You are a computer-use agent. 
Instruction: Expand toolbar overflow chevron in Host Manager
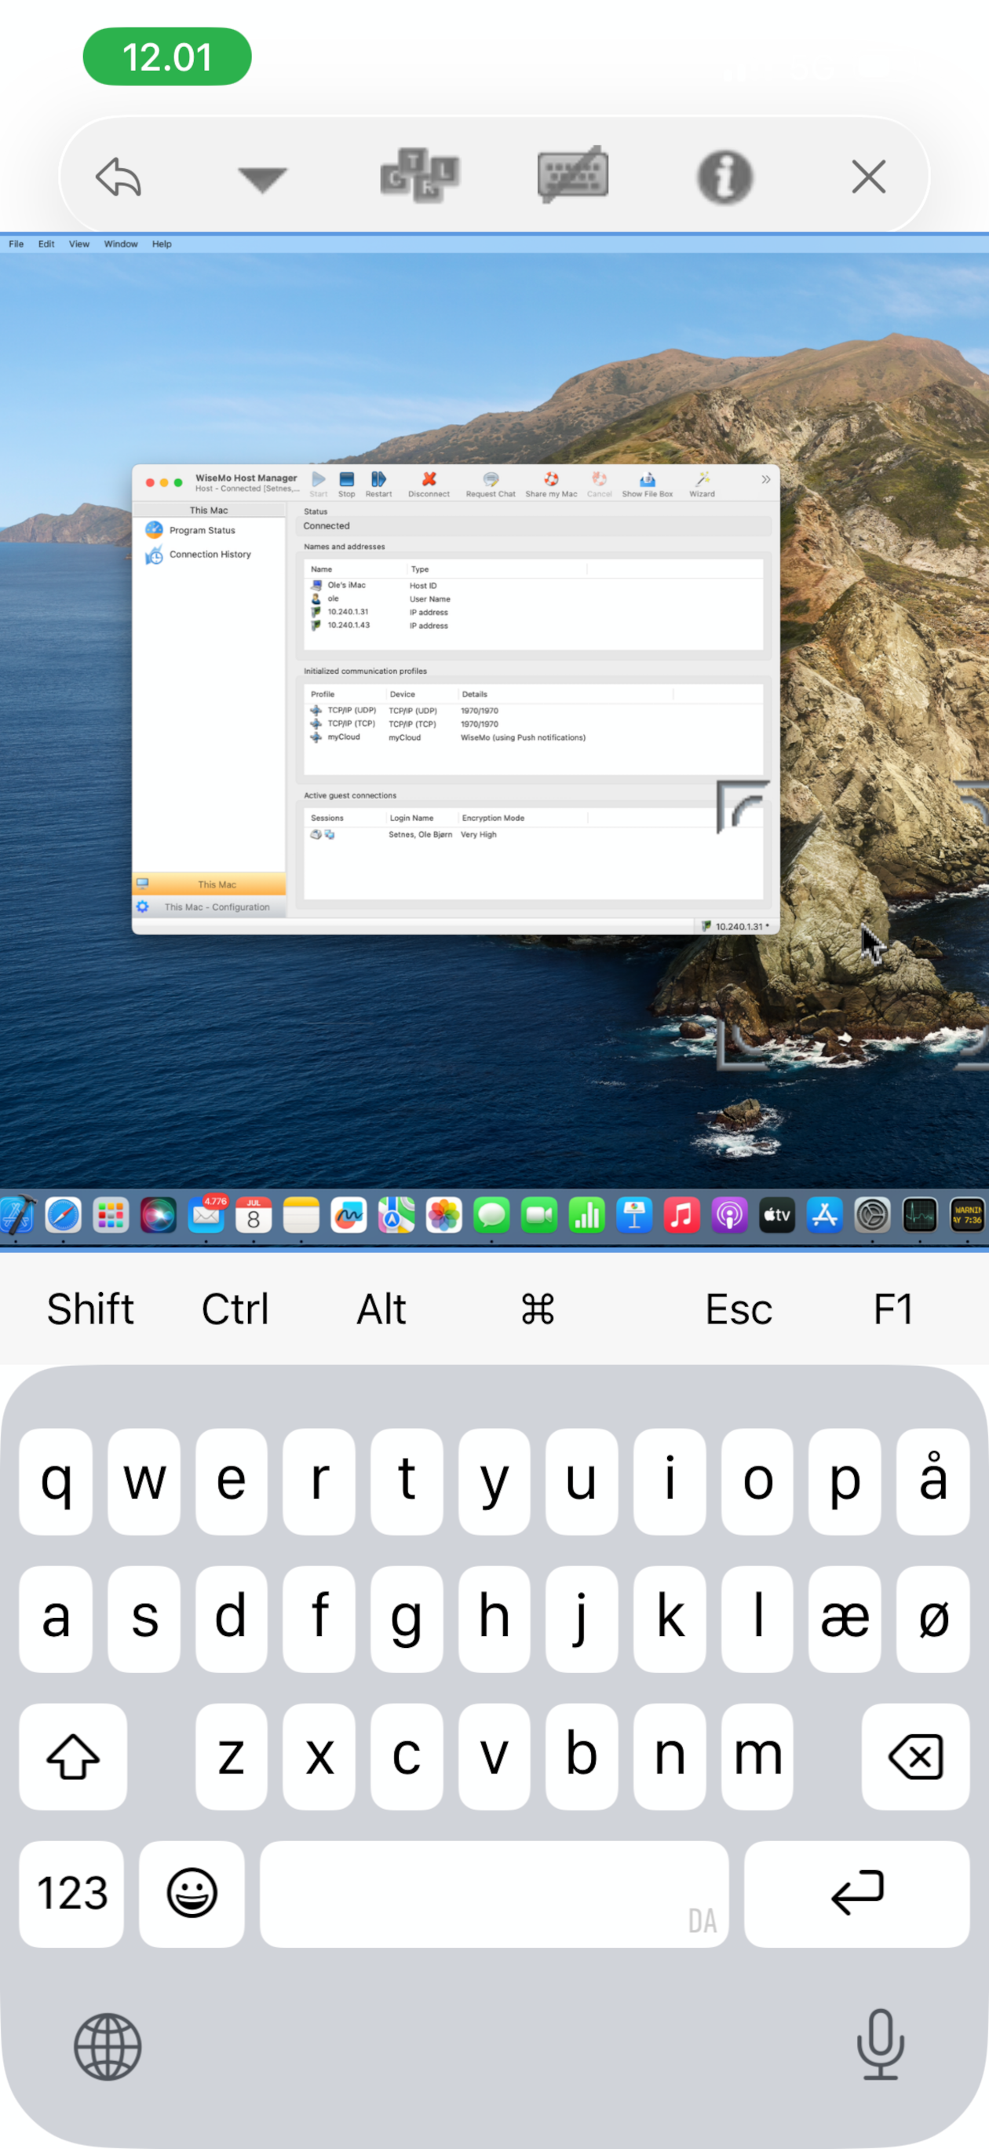click(x=765, y=480)
